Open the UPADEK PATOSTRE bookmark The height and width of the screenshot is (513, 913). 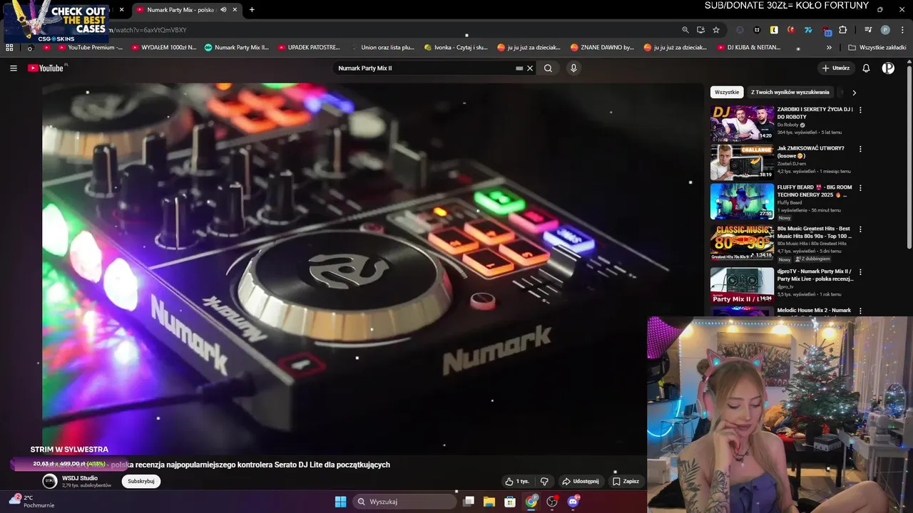pos(309,48)
